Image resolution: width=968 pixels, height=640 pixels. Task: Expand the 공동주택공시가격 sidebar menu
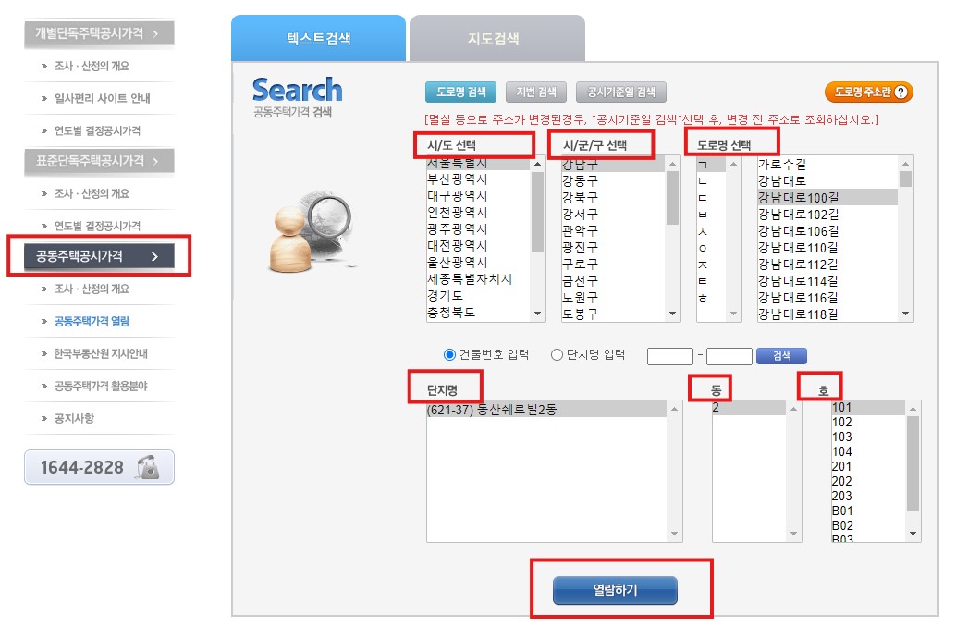99,256
